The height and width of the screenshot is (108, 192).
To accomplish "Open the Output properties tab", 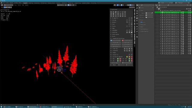I will click(137, 13).
